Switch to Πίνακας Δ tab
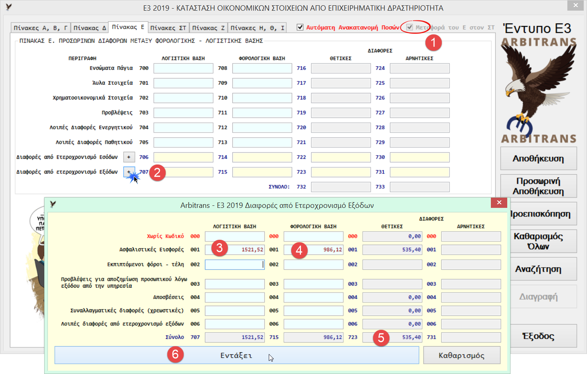587x374 pixels. [x=90, y=28]
